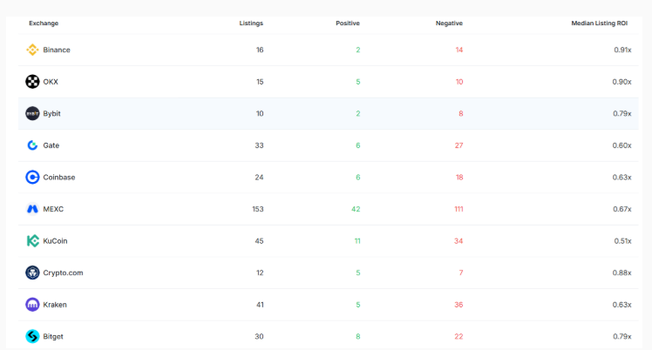Open the Binance exchange name link
Screen dimensions: 652x350
point(57,50)
